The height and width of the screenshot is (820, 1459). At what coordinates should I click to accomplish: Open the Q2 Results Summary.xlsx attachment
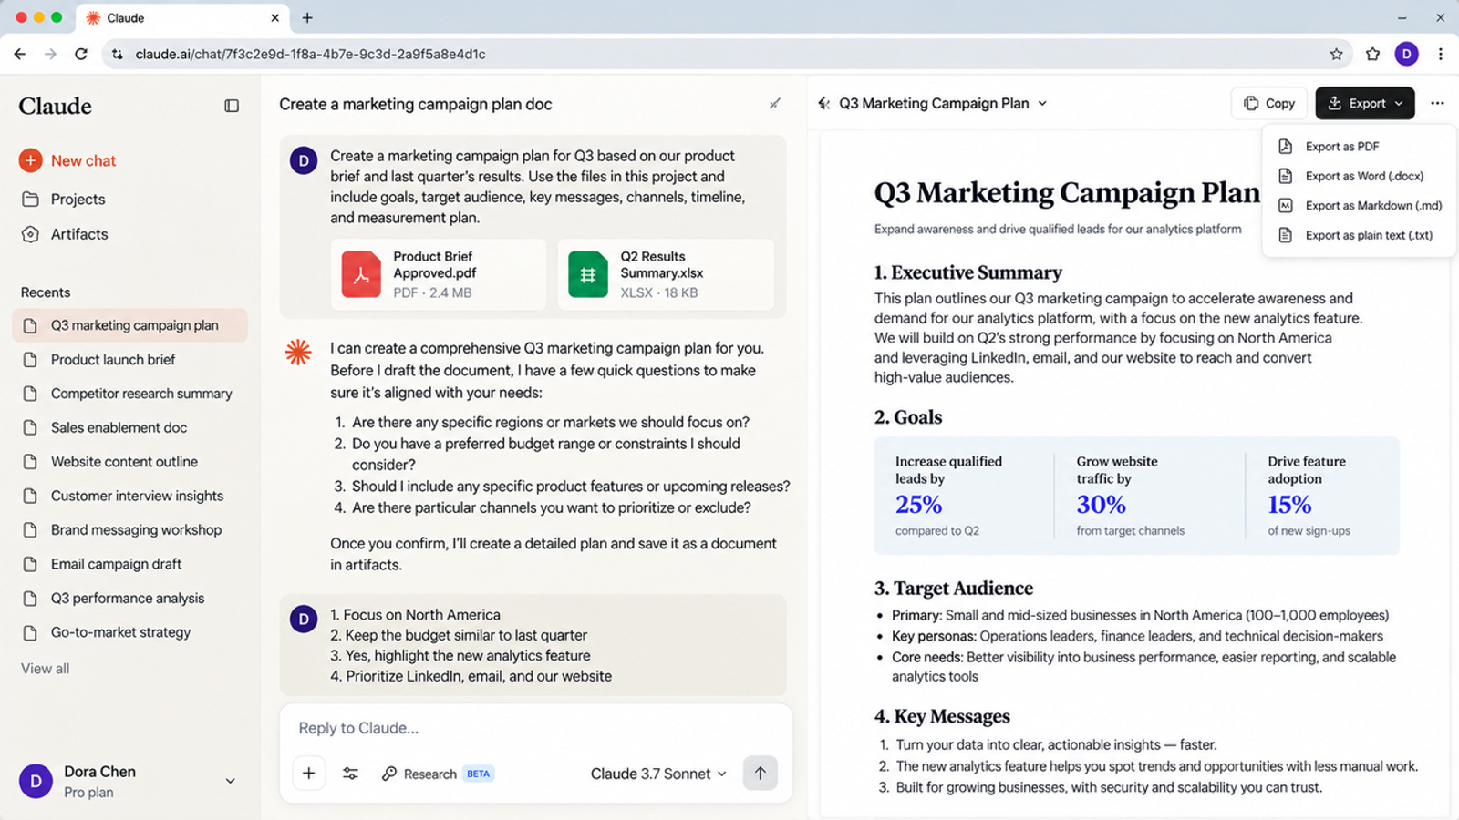666,273
